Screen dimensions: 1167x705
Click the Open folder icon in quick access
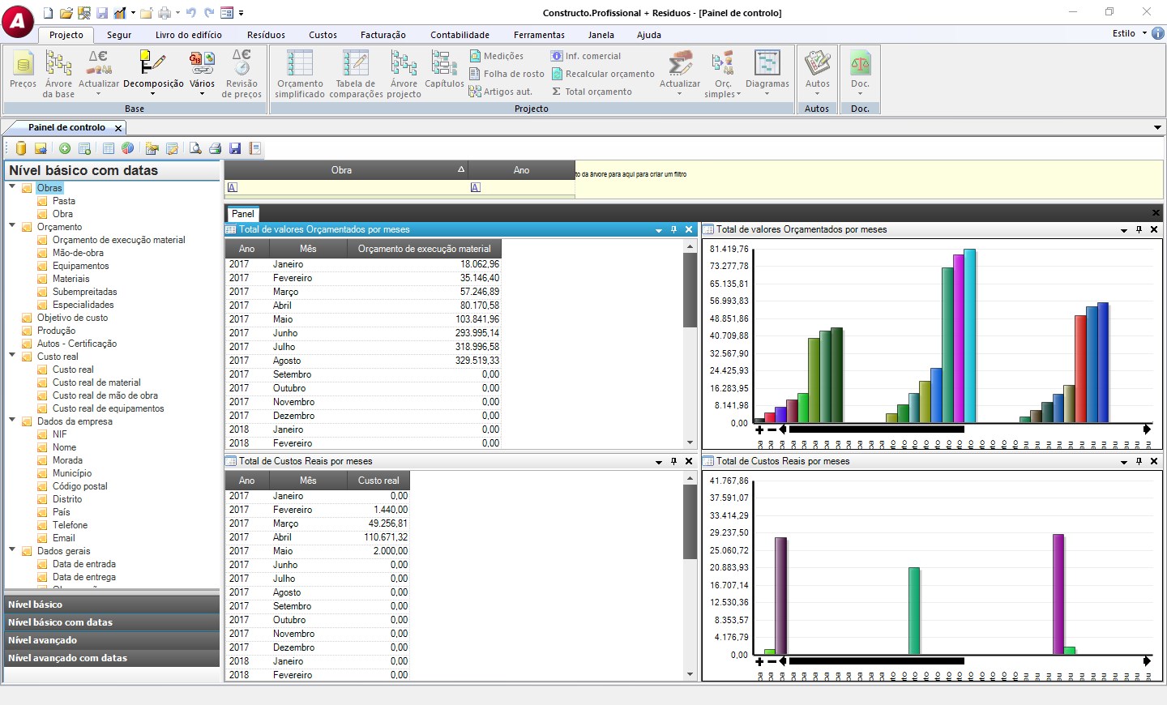66,13
